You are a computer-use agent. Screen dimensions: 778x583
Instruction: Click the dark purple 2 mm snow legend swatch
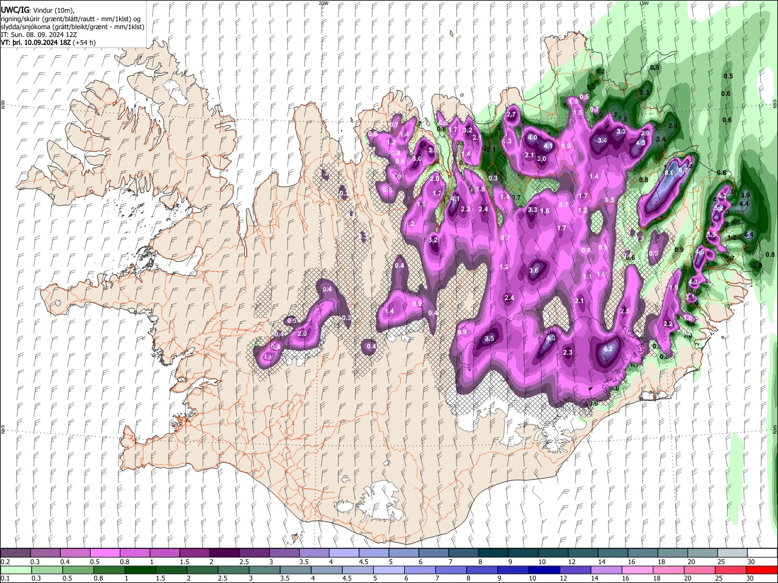[224, 553]
